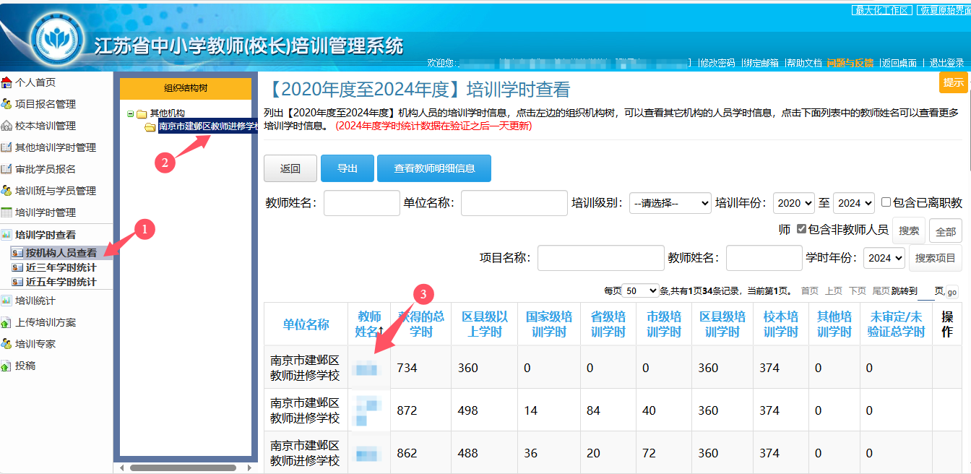Open the 每页 records-per-page dropdown
Viewport: 971px width, 474px height.
pos(640,290)
